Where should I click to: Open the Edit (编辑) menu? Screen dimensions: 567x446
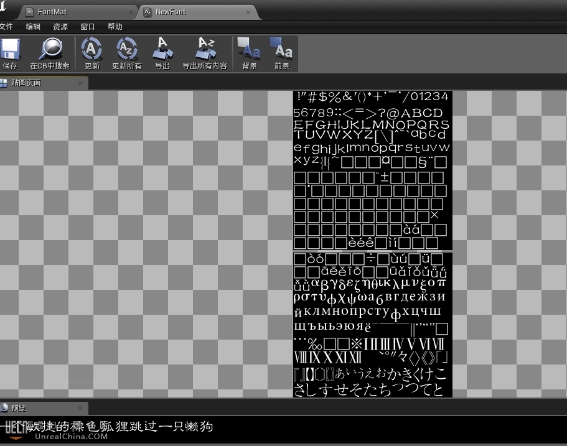pos(33,26)
